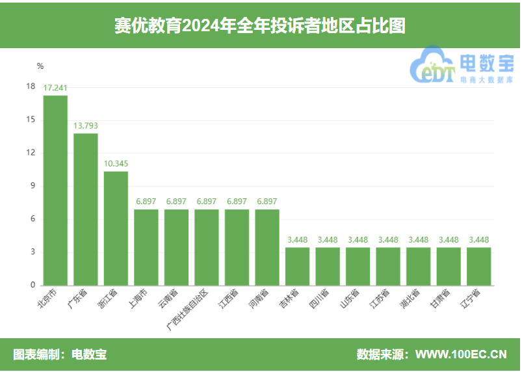Click the 13.793 value label
Image resolution: width=522 pixels, height=372 pixels.
[x=86, y=126]
